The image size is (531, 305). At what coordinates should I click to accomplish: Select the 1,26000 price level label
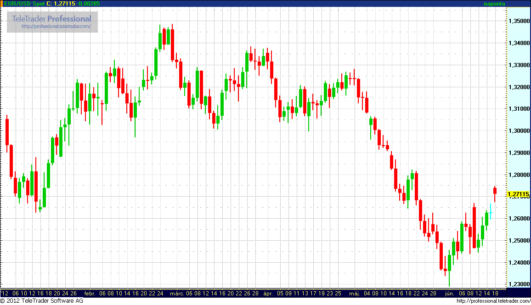(519, 218)
